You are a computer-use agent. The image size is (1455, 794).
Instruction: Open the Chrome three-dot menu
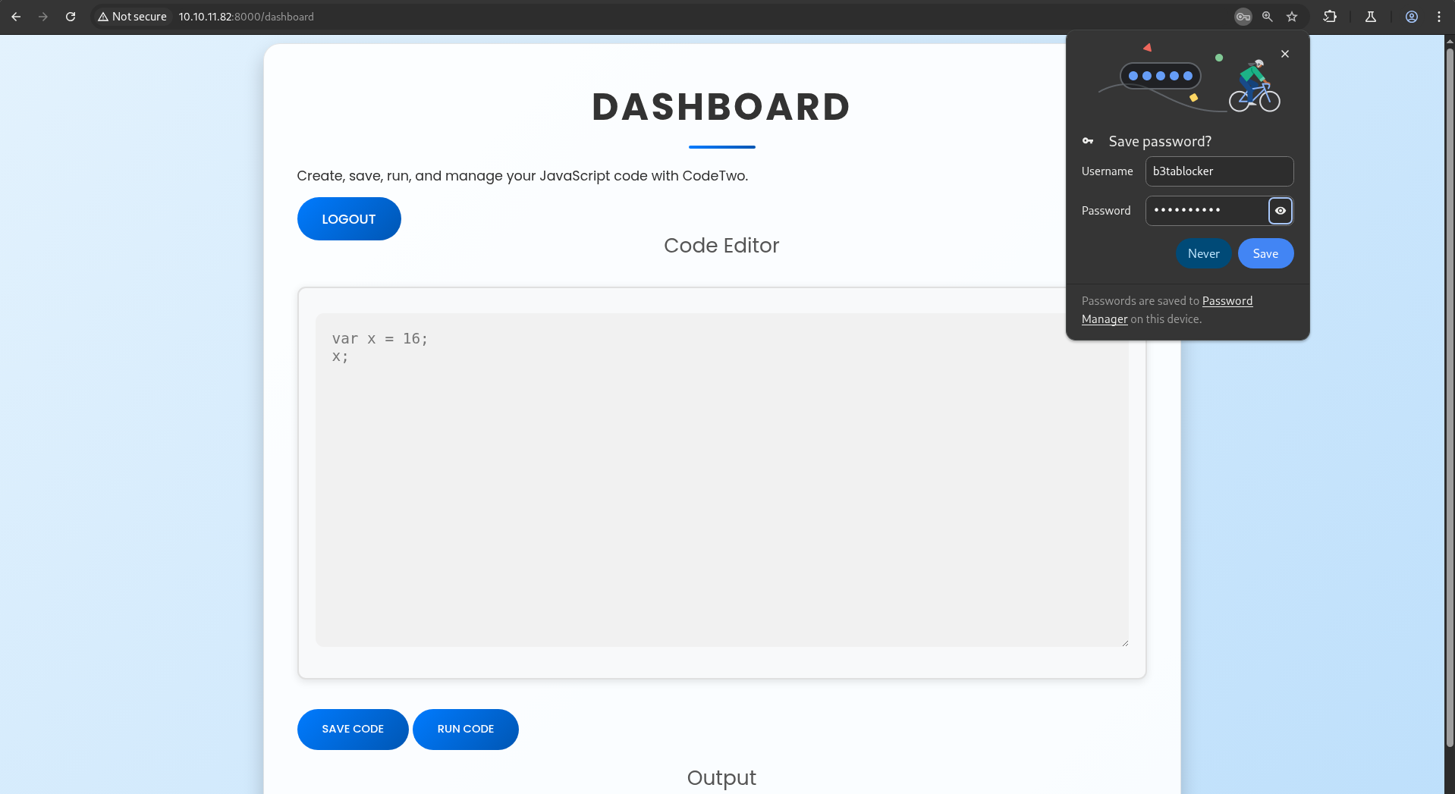1439,17
